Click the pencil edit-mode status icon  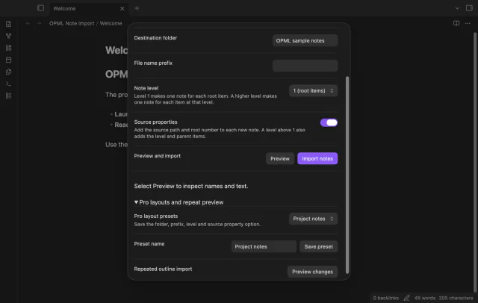pyautogui.click(x=406, y=298)
